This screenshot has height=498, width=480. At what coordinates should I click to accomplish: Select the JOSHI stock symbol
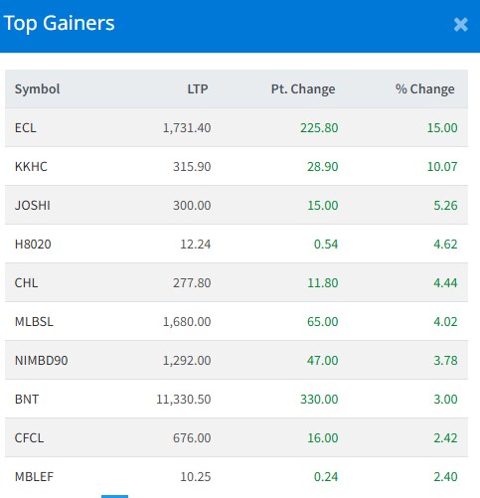[33, 205]
